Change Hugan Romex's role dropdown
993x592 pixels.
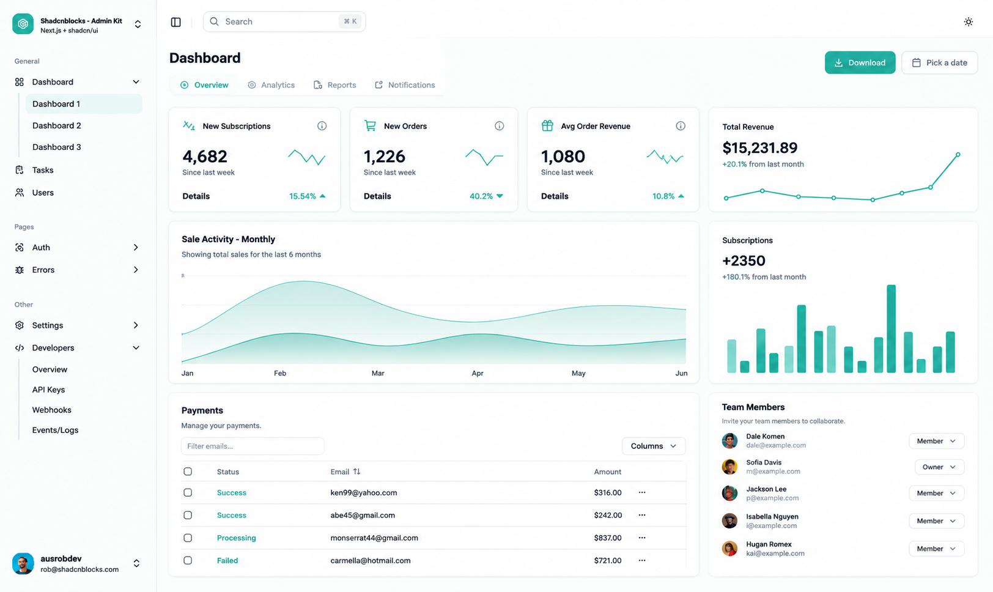click(x=936, y=549)
